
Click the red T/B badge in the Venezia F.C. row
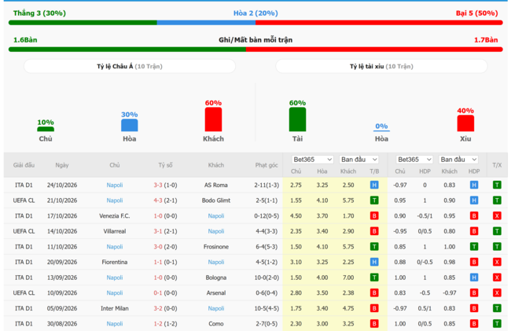(374, 215)
